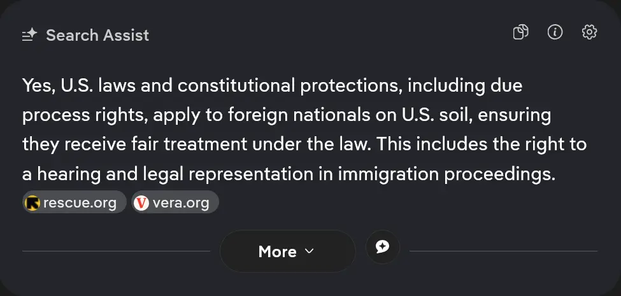
Task: Expand the answer with More chevron
Action: [x=310, y=251]
